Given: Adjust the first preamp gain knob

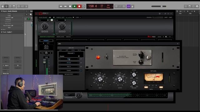Looking at the screenshot, I should 44,26.
